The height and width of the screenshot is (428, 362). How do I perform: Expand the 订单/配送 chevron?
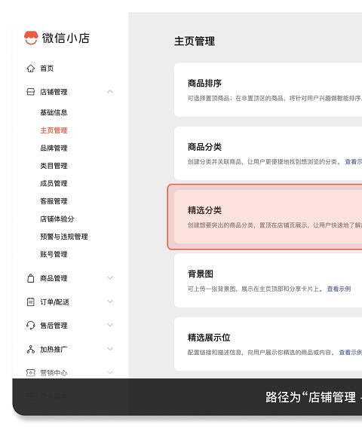point(110,301)
